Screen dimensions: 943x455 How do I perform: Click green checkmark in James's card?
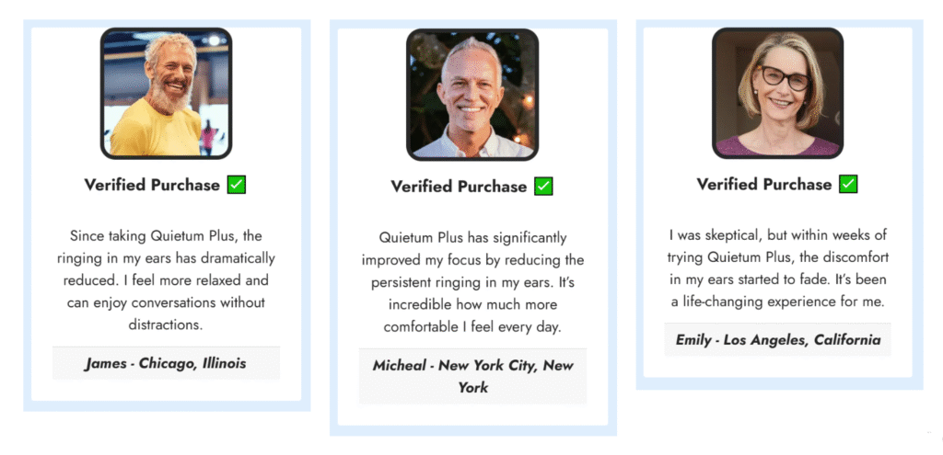[237, 185]
